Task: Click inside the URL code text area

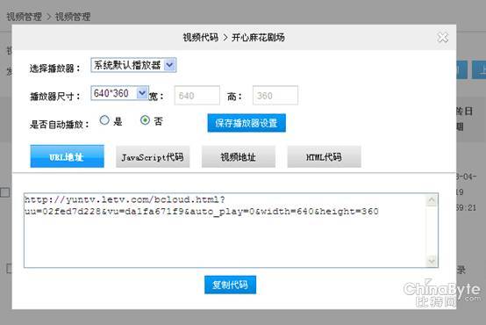Action: click(225, 230)
